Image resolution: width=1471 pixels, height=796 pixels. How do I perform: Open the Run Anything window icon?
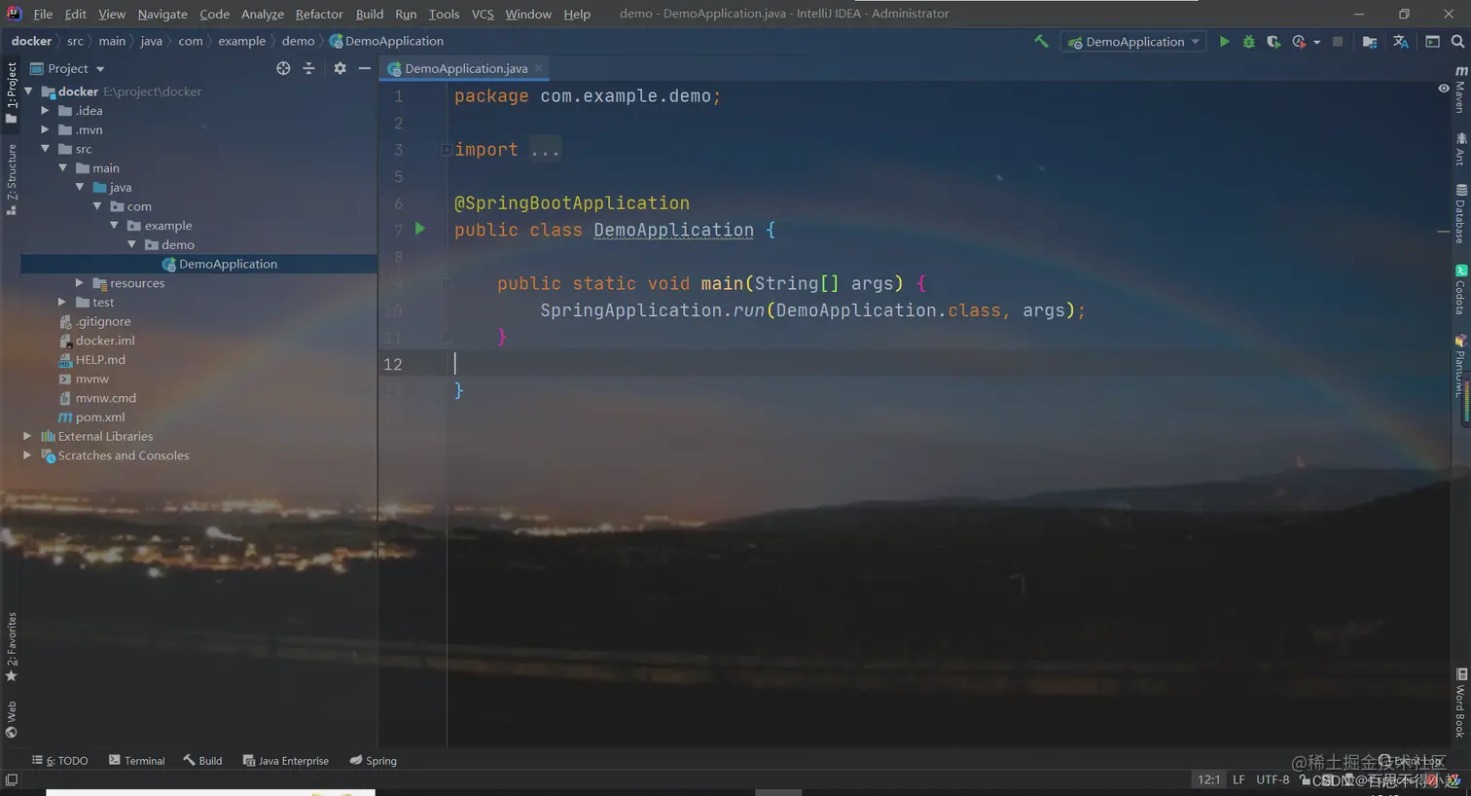(1432, 42)
